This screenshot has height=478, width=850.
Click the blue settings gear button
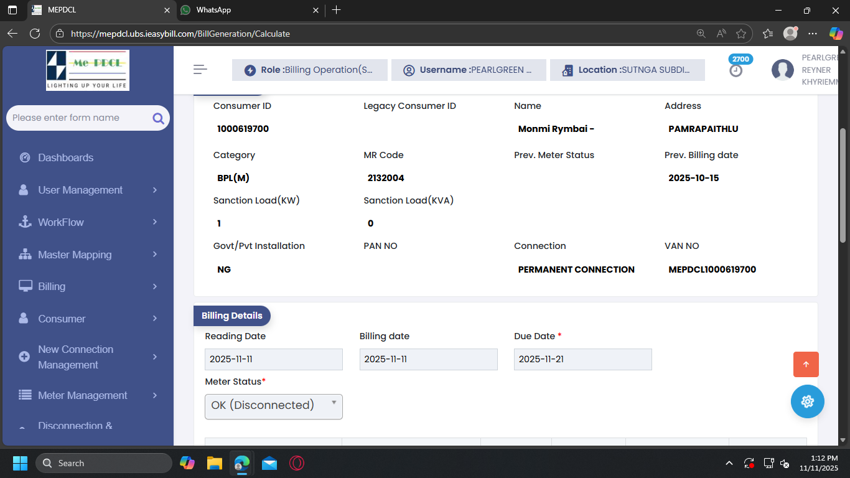[807, 401]
